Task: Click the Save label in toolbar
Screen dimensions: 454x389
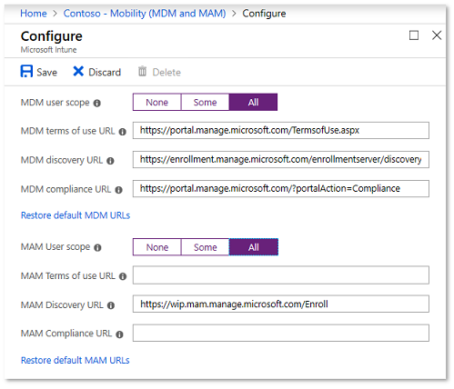Action: [x=46, y=73]
